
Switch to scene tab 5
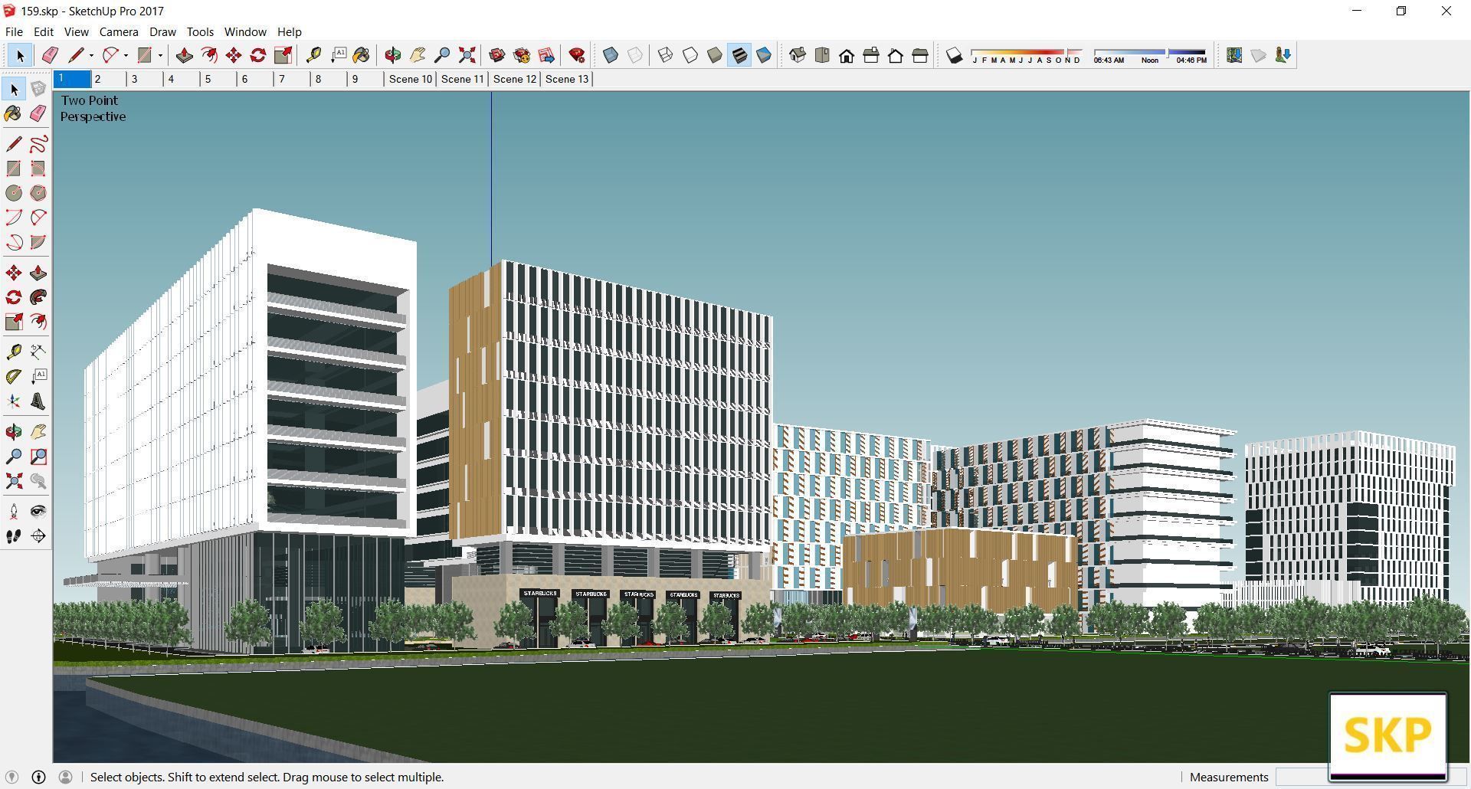pyautogui.click(x=219, y=79)
